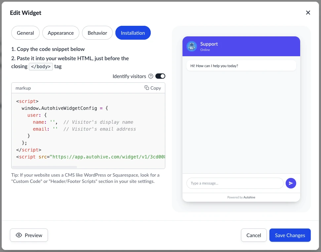Click the Edit Widget heading

25,13
